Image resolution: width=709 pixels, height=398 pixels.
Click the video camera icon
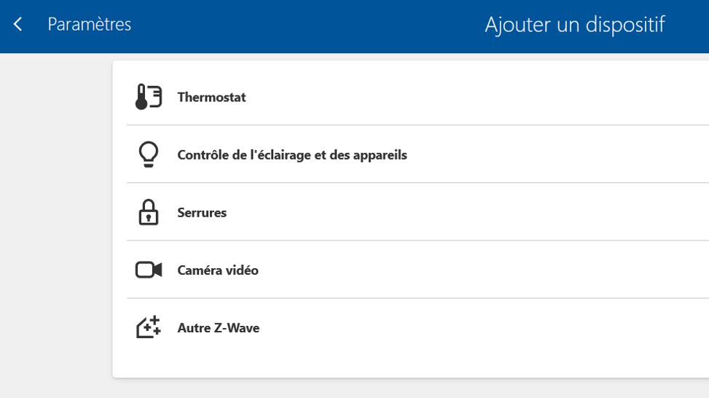[149, 270]
